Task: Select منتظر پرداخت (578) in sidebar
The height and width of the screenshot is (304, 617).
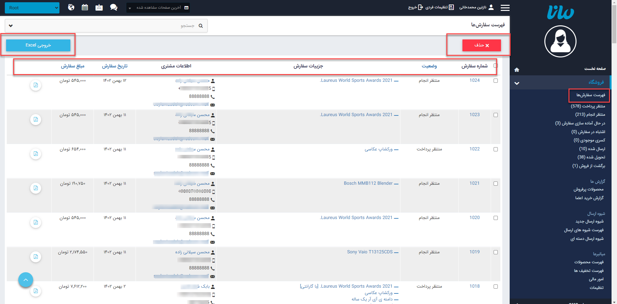Action: pyautogui.click(x=588, y=106)
